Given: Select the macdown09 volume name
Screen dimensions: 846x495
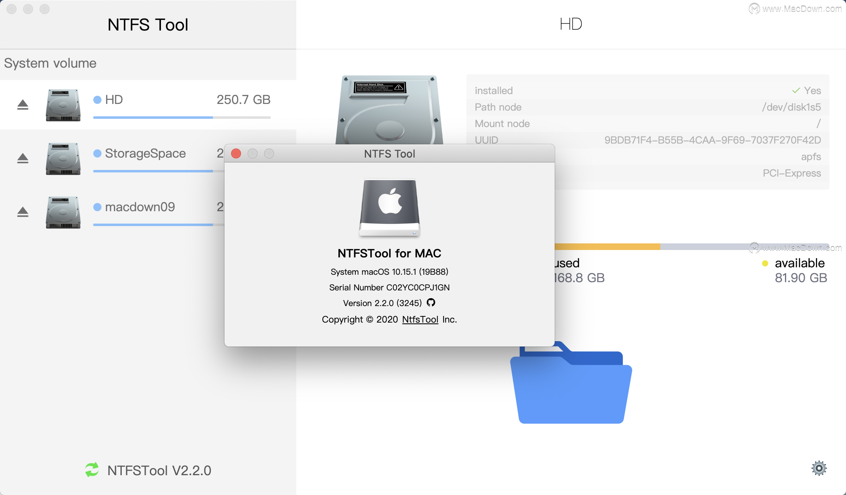Looking at the screenshot, I should 140,207.
